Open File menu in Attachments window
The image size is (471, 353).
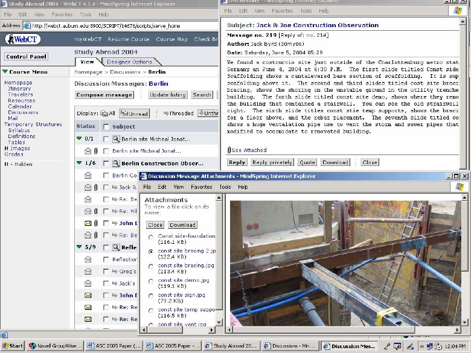[x=147, y=186]
